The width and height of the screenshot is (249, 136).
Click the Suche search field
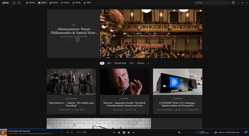[x=212, y=3]
